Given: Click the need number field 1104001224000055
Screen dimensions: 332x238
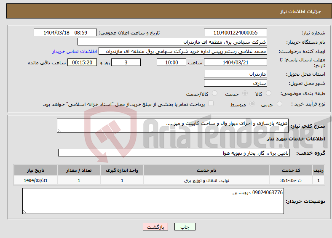Looking at the screenshot, I should 236,32.
